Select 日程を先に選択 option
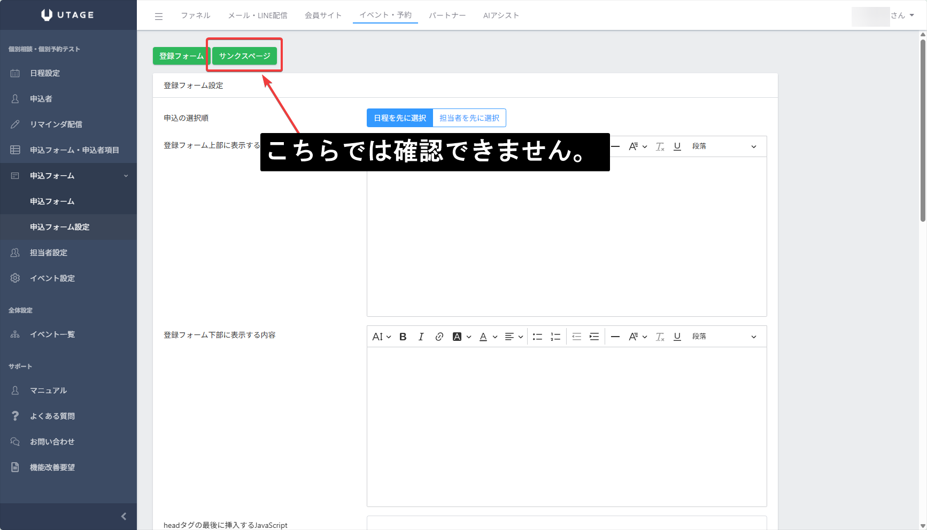Screen dimensions: 927x530 (400, 118)
